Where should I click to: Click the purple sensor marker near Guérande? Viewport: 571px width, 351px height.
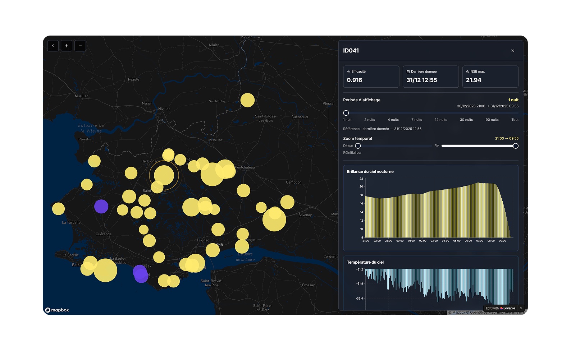[x=101, y=207]
